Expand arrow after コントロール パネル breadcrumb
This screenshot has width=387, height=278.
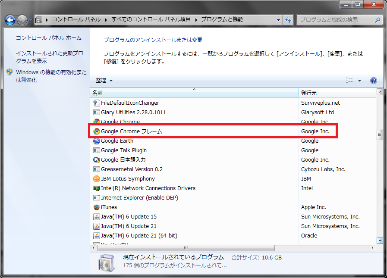click(106, 20)
